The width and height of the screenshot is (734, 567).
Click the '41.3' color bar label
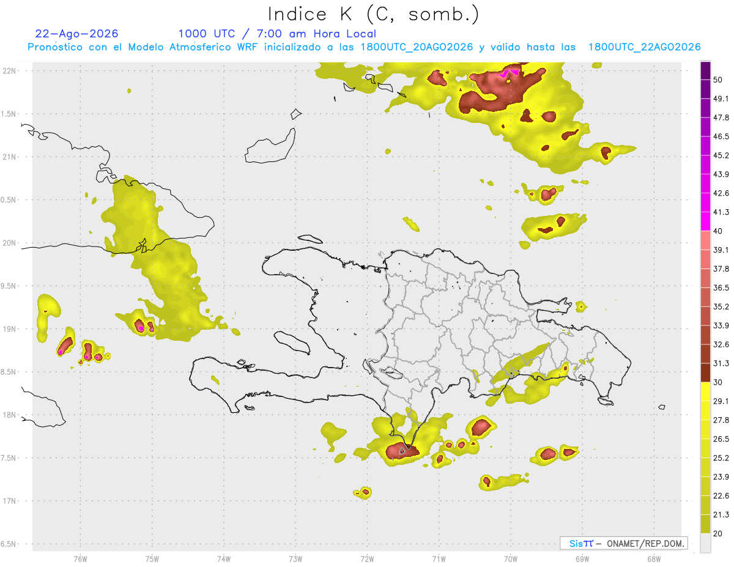(721, 212)
